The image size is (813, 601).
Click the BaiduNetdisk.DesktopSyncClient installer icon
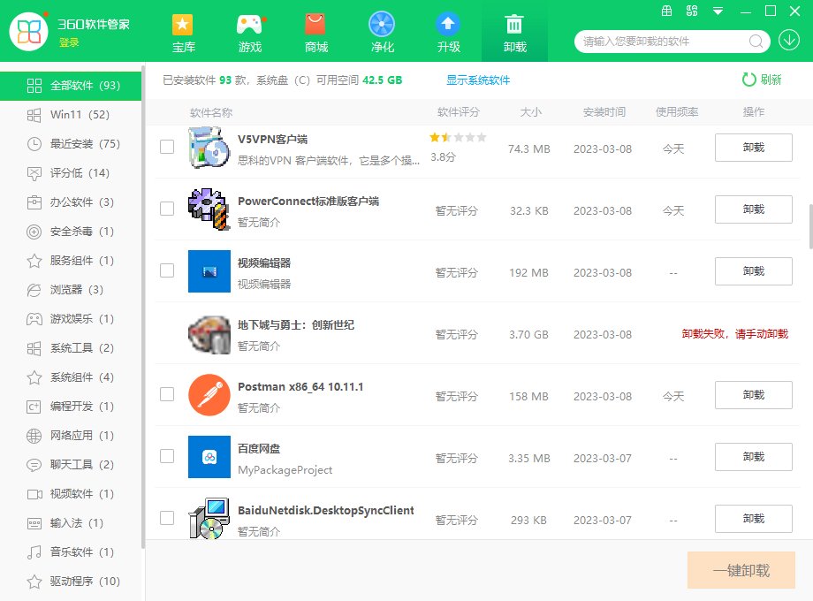pyautogui.click(x=209, y=519)
